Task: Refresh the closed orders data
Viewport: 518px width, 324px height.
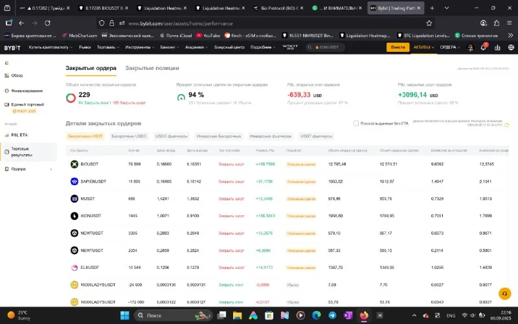Action: point(506,125)
